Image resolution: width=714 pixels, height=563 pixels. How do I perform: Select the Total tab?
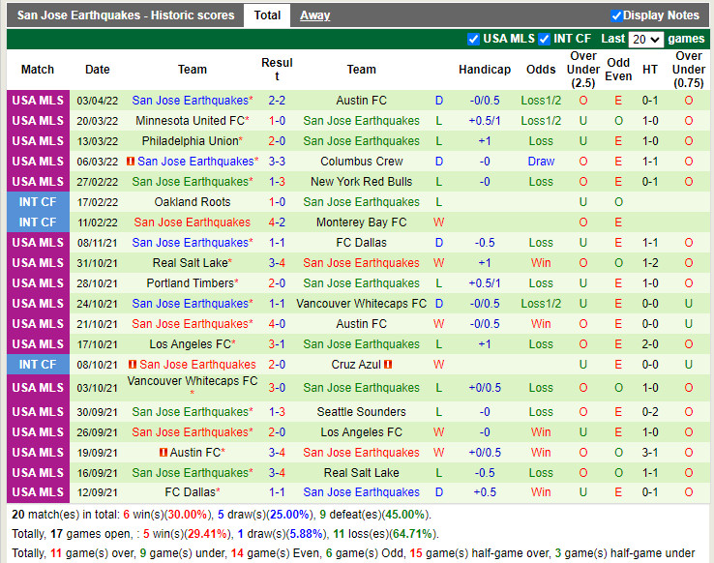pos(267,15)
